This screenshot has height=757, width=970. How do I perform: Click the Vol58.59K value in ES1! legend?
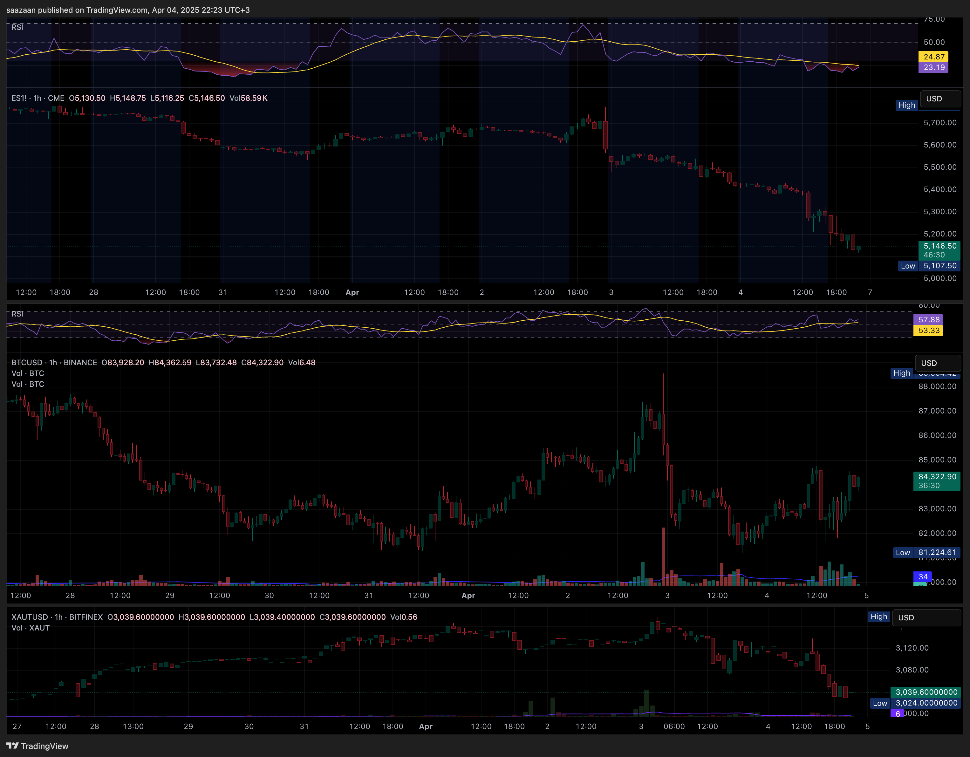tap(248, 98)
